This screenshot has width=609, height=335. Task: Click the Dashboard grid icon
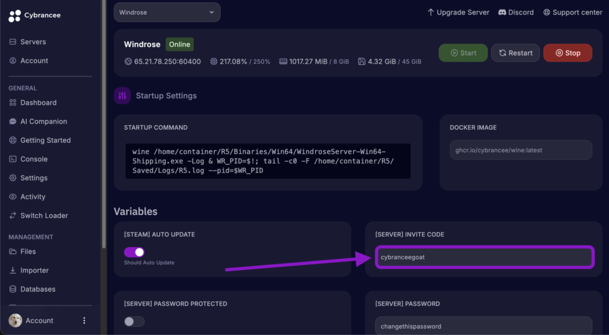[13, 102]
